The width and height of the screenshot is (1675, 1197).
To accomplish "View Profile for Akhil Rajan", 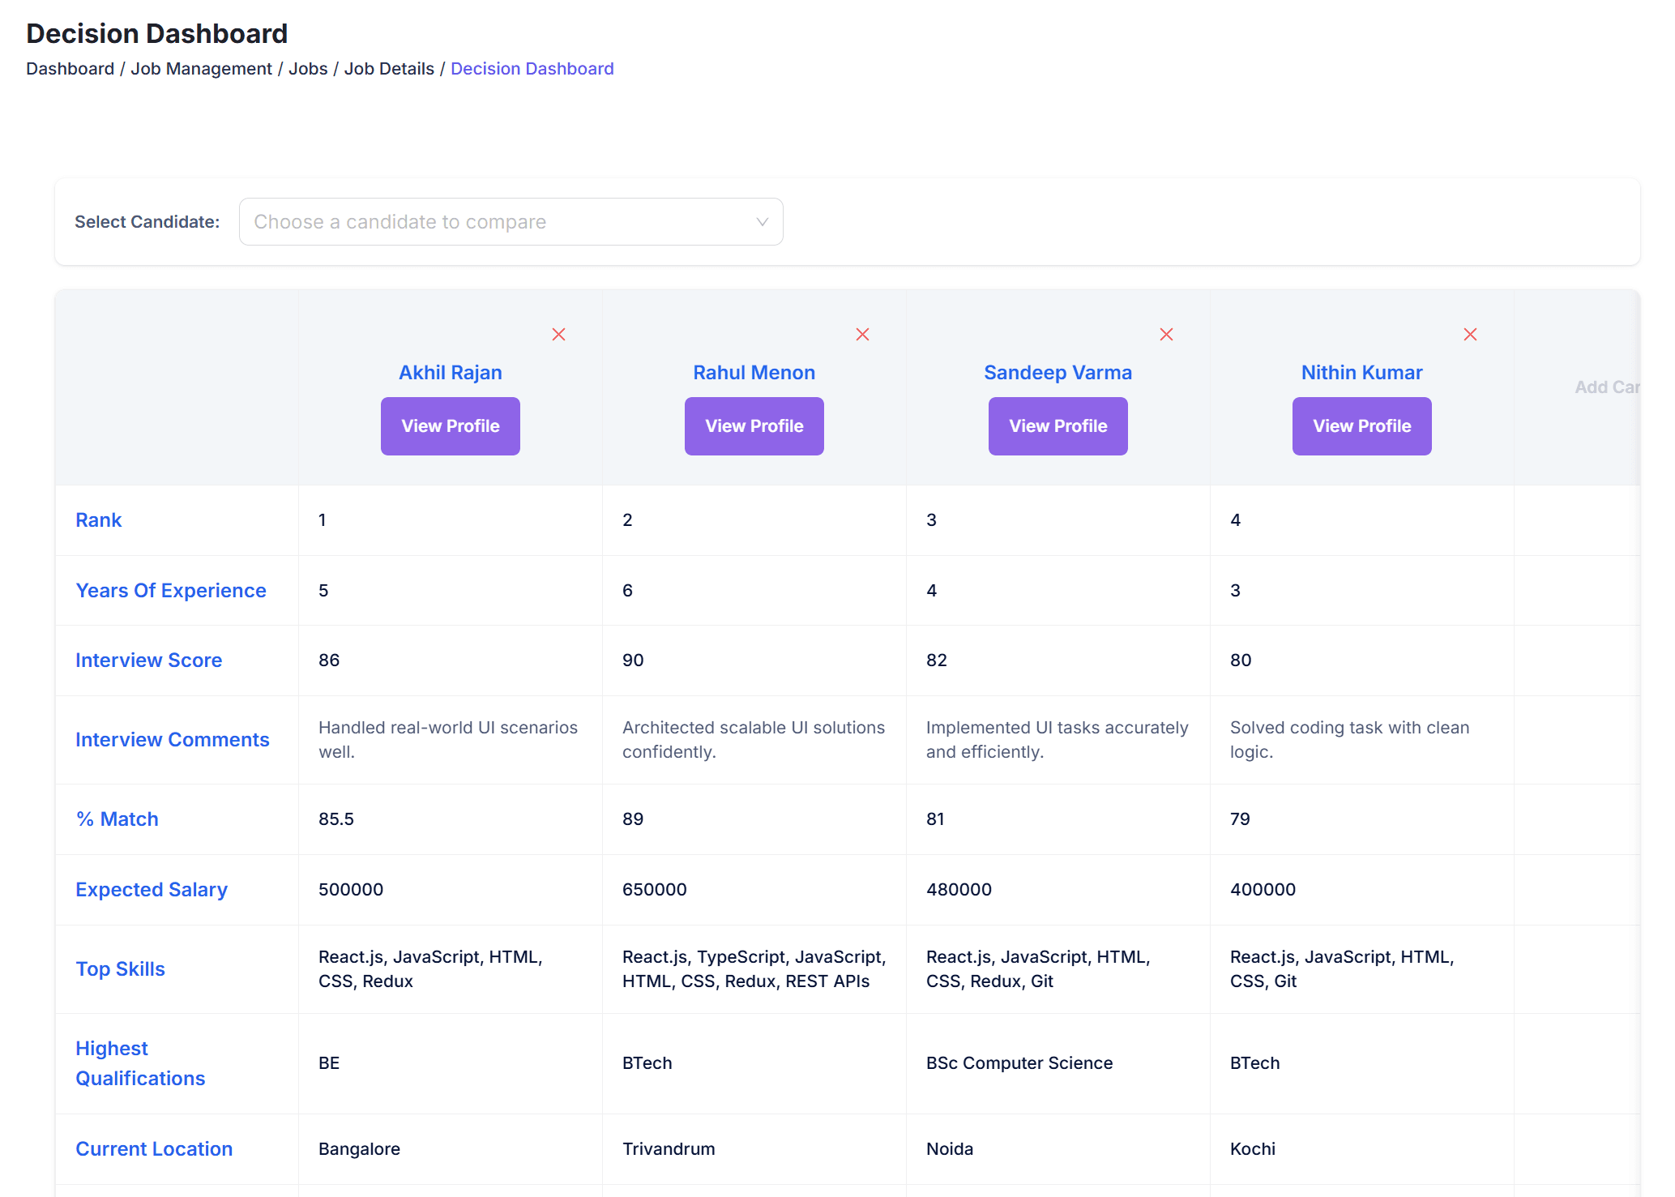I will pos(450,426).
